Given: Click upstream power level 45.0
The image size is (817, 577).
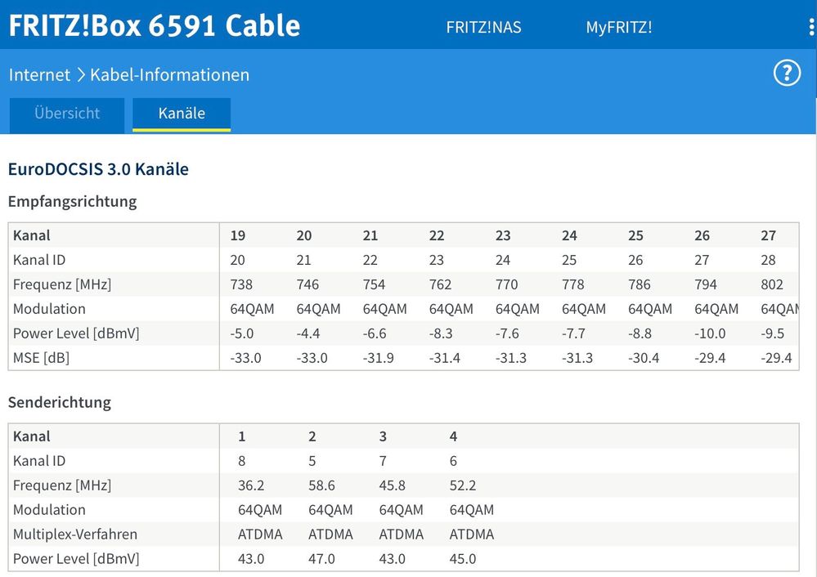Looking at the screenshot, I should click(x=463, y=559).
